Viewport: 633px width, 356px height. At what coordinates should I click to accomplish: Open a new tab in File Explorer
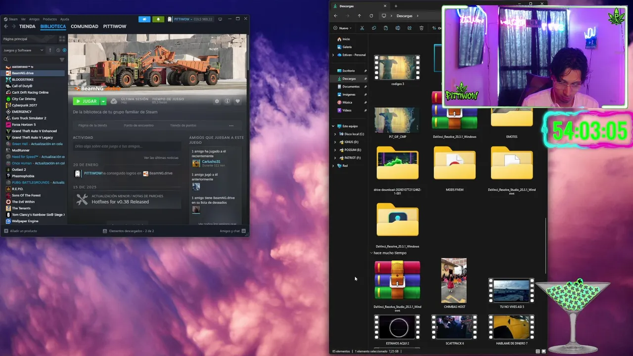click(x=396, y=6)
